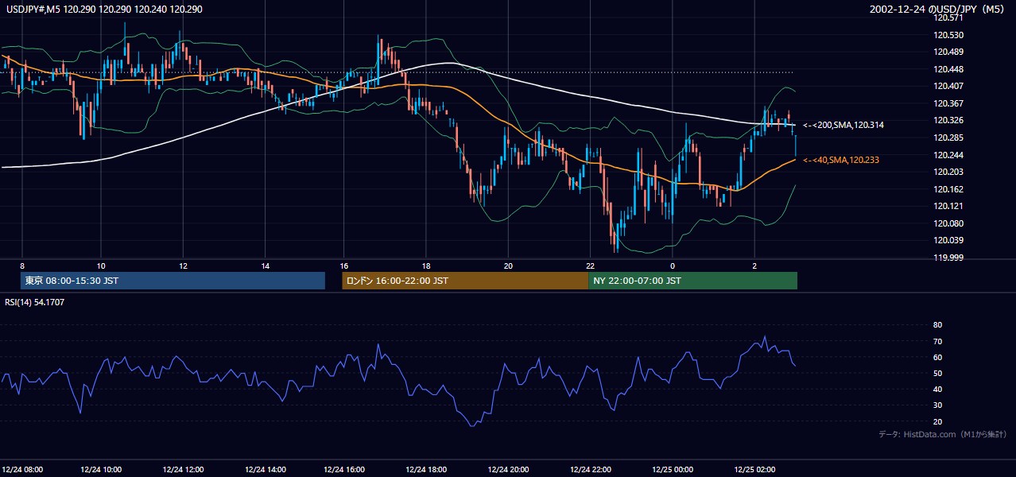1016x477 pixels.
Task: Click the 12/24 16:00 bottom time label
Action: click(x=344, y=470)
